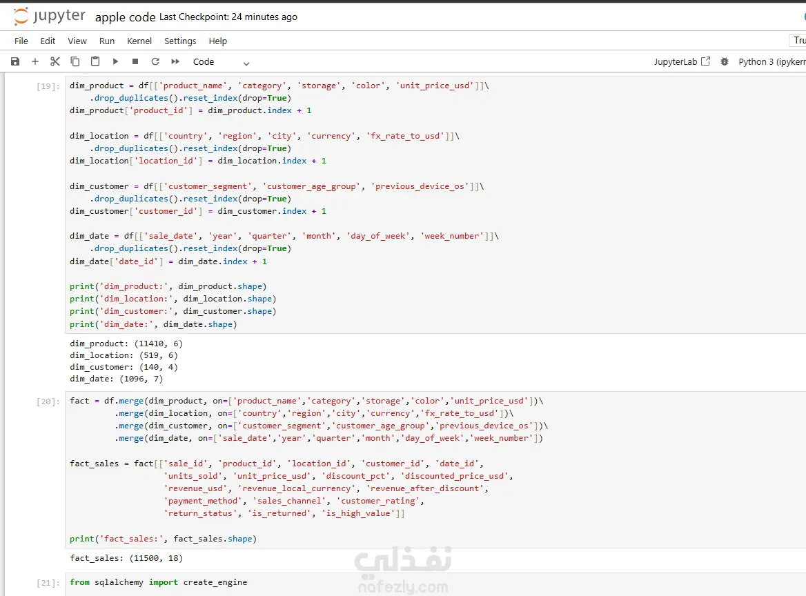Image resolution: width=806 pixels, height=596 pixels.
Task: Open the File menu
Action: (x=21, y=41)
